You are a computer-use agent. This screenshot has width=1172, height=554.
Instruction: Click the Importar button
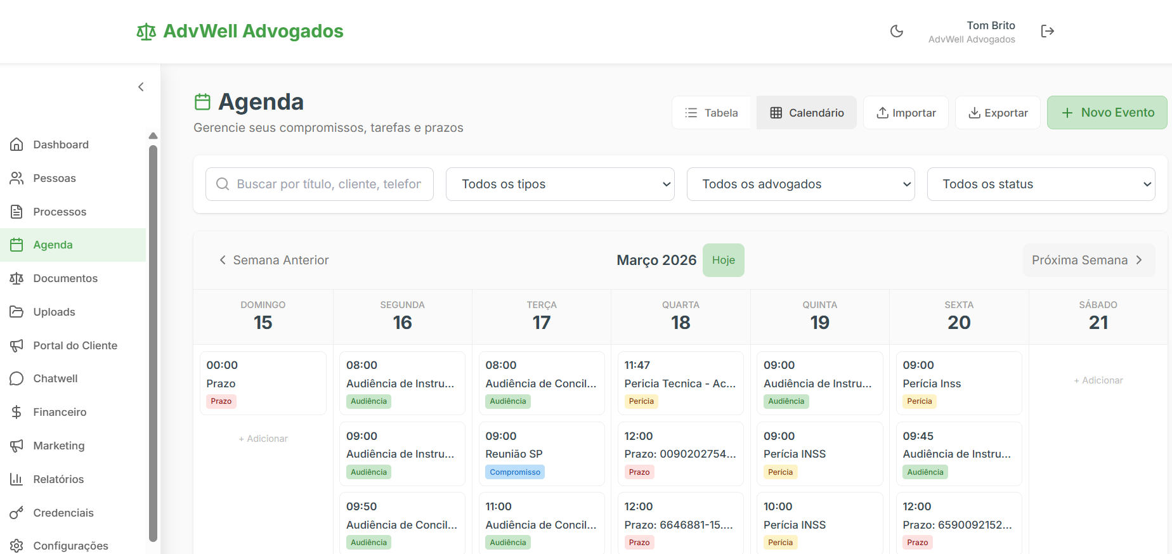coord(906,113)
